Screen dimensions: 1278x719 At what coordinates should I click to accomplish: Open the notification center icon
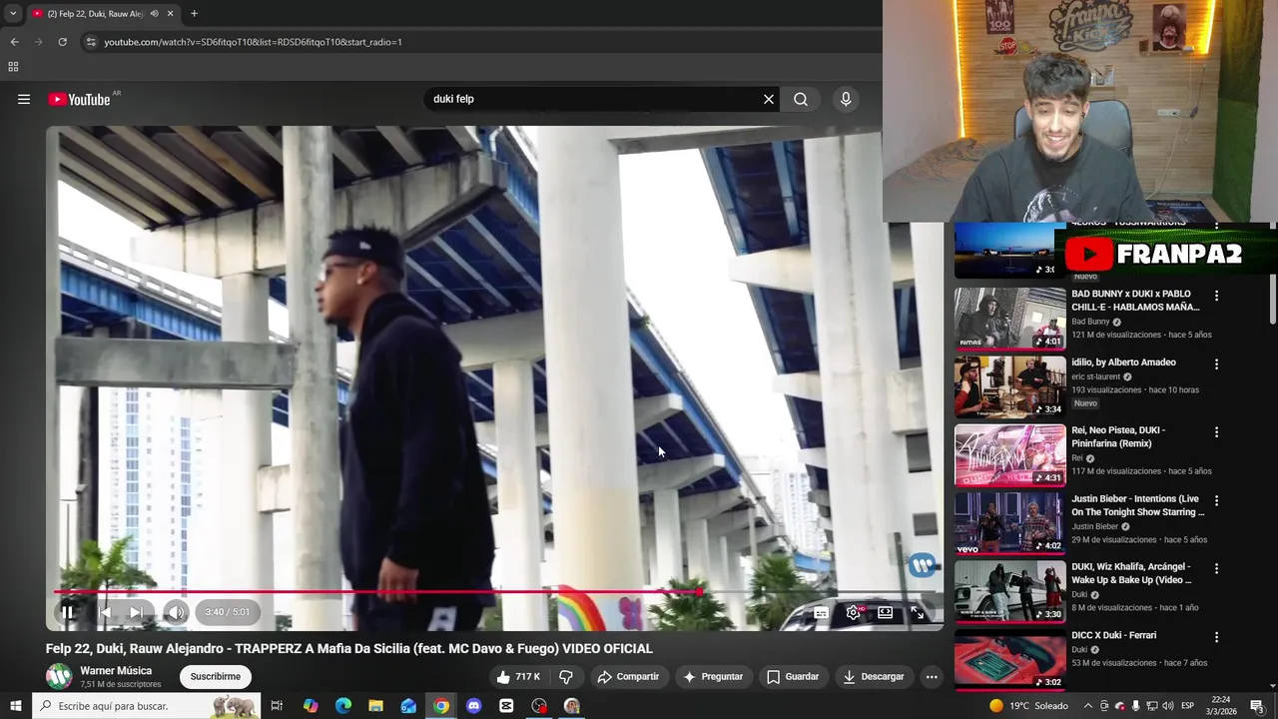[x=1257, y=706]
